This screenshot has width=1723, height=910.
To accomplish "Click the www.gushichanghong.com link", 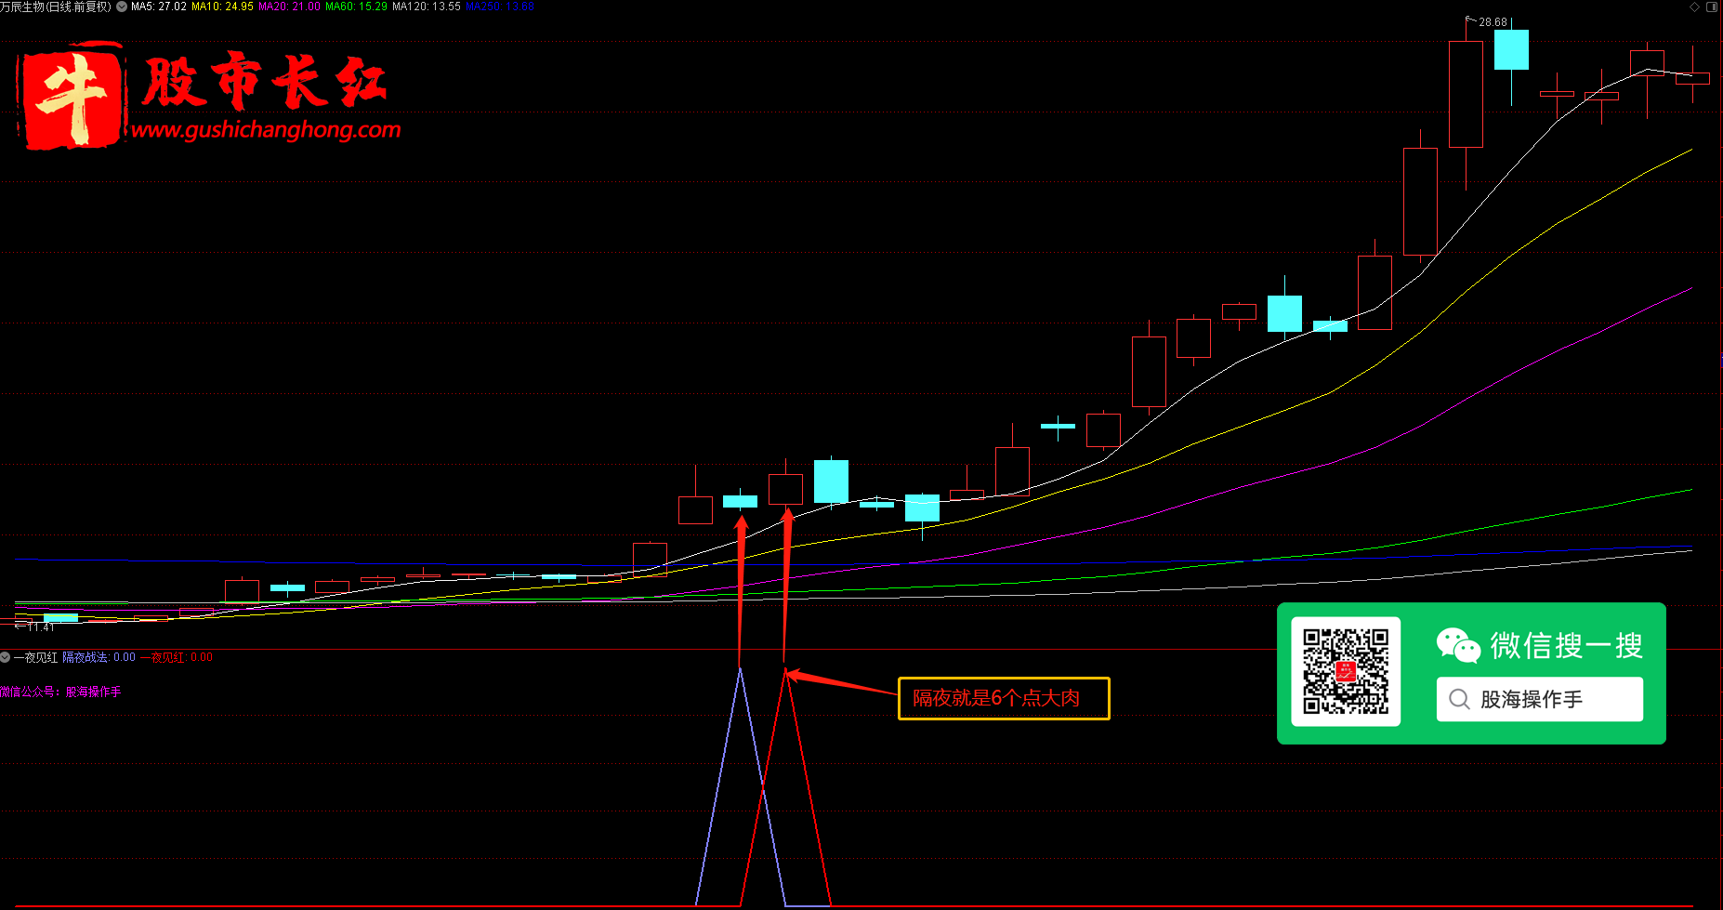I will (266, 129).
